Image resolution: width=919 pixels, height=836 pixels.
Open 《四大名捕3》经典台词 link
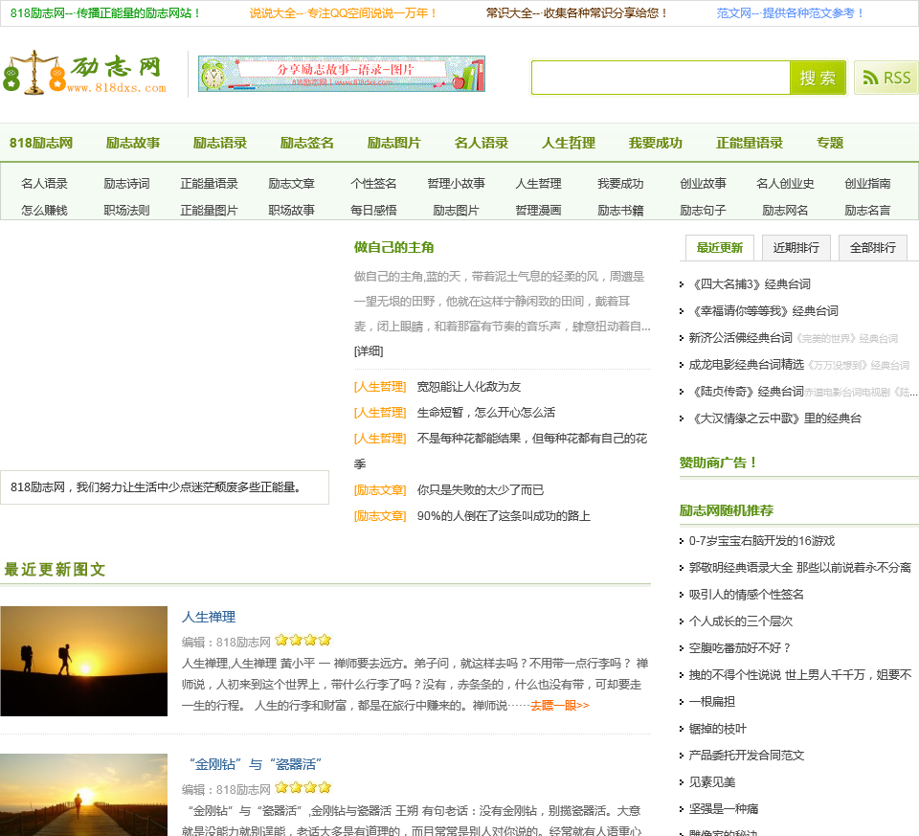[750, 284]
